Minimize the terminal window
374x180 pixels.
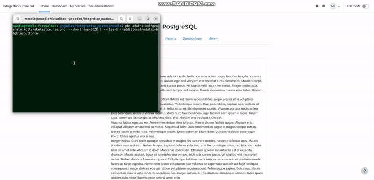140,19
